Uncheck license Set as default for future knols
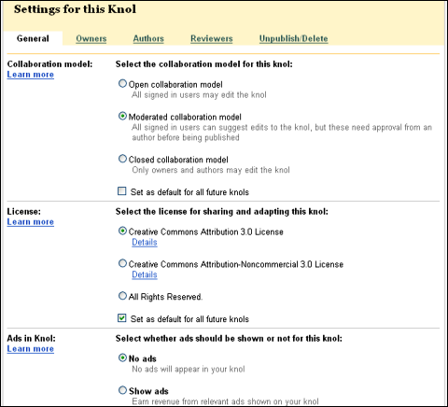This screenshot has width=448, height=407. tap(122, 318)
